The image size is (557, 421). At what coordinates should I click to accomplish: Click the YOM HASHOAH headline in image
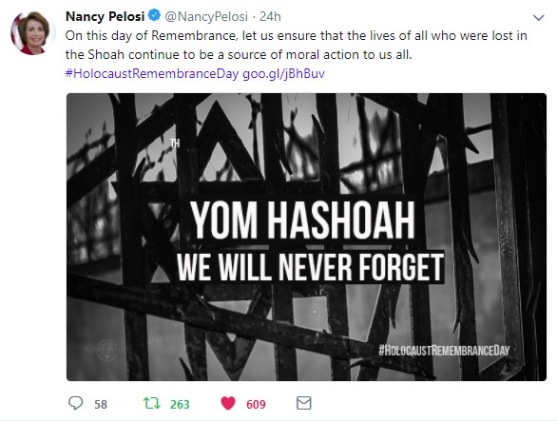302,220
